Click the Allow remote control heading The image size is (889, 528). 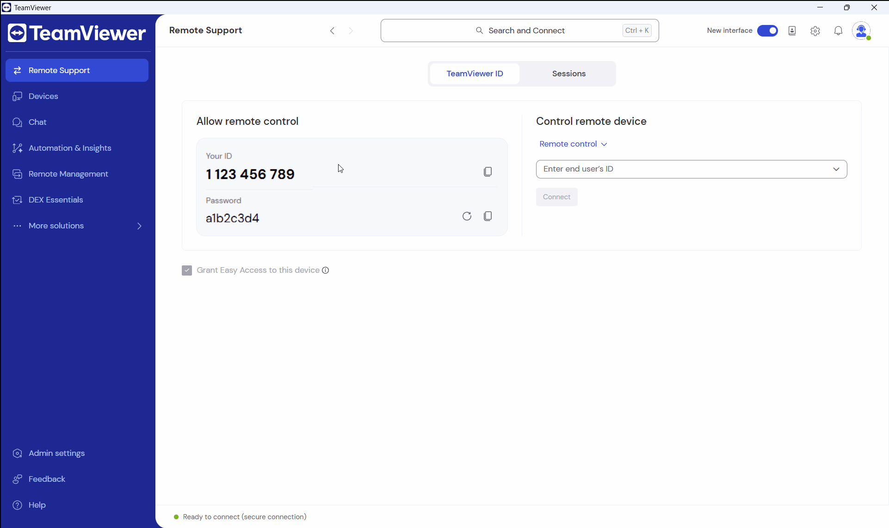click(x=247, y=121)
